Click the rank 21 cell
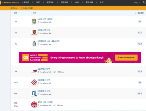The image size is (146, 111). 16,21
